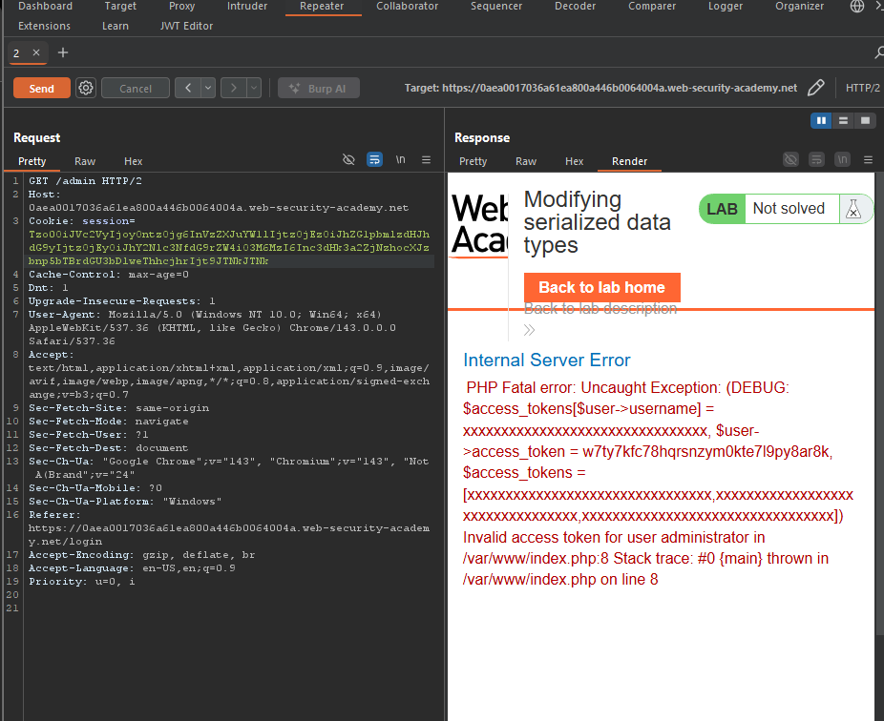Toggle word wrap icon in Response panel

click(x=816, y=160)
